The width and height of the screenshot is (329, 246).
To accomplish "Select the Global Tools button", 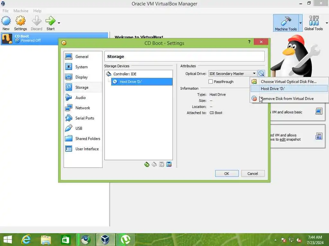I will pyautogui.click(x=314, y=23).
